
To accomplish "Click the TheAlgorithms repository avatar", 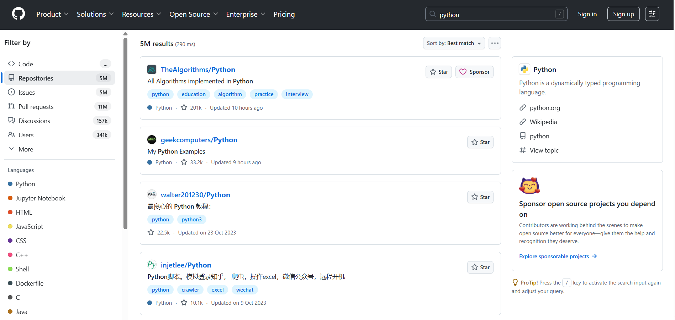I will coord(152,70).
